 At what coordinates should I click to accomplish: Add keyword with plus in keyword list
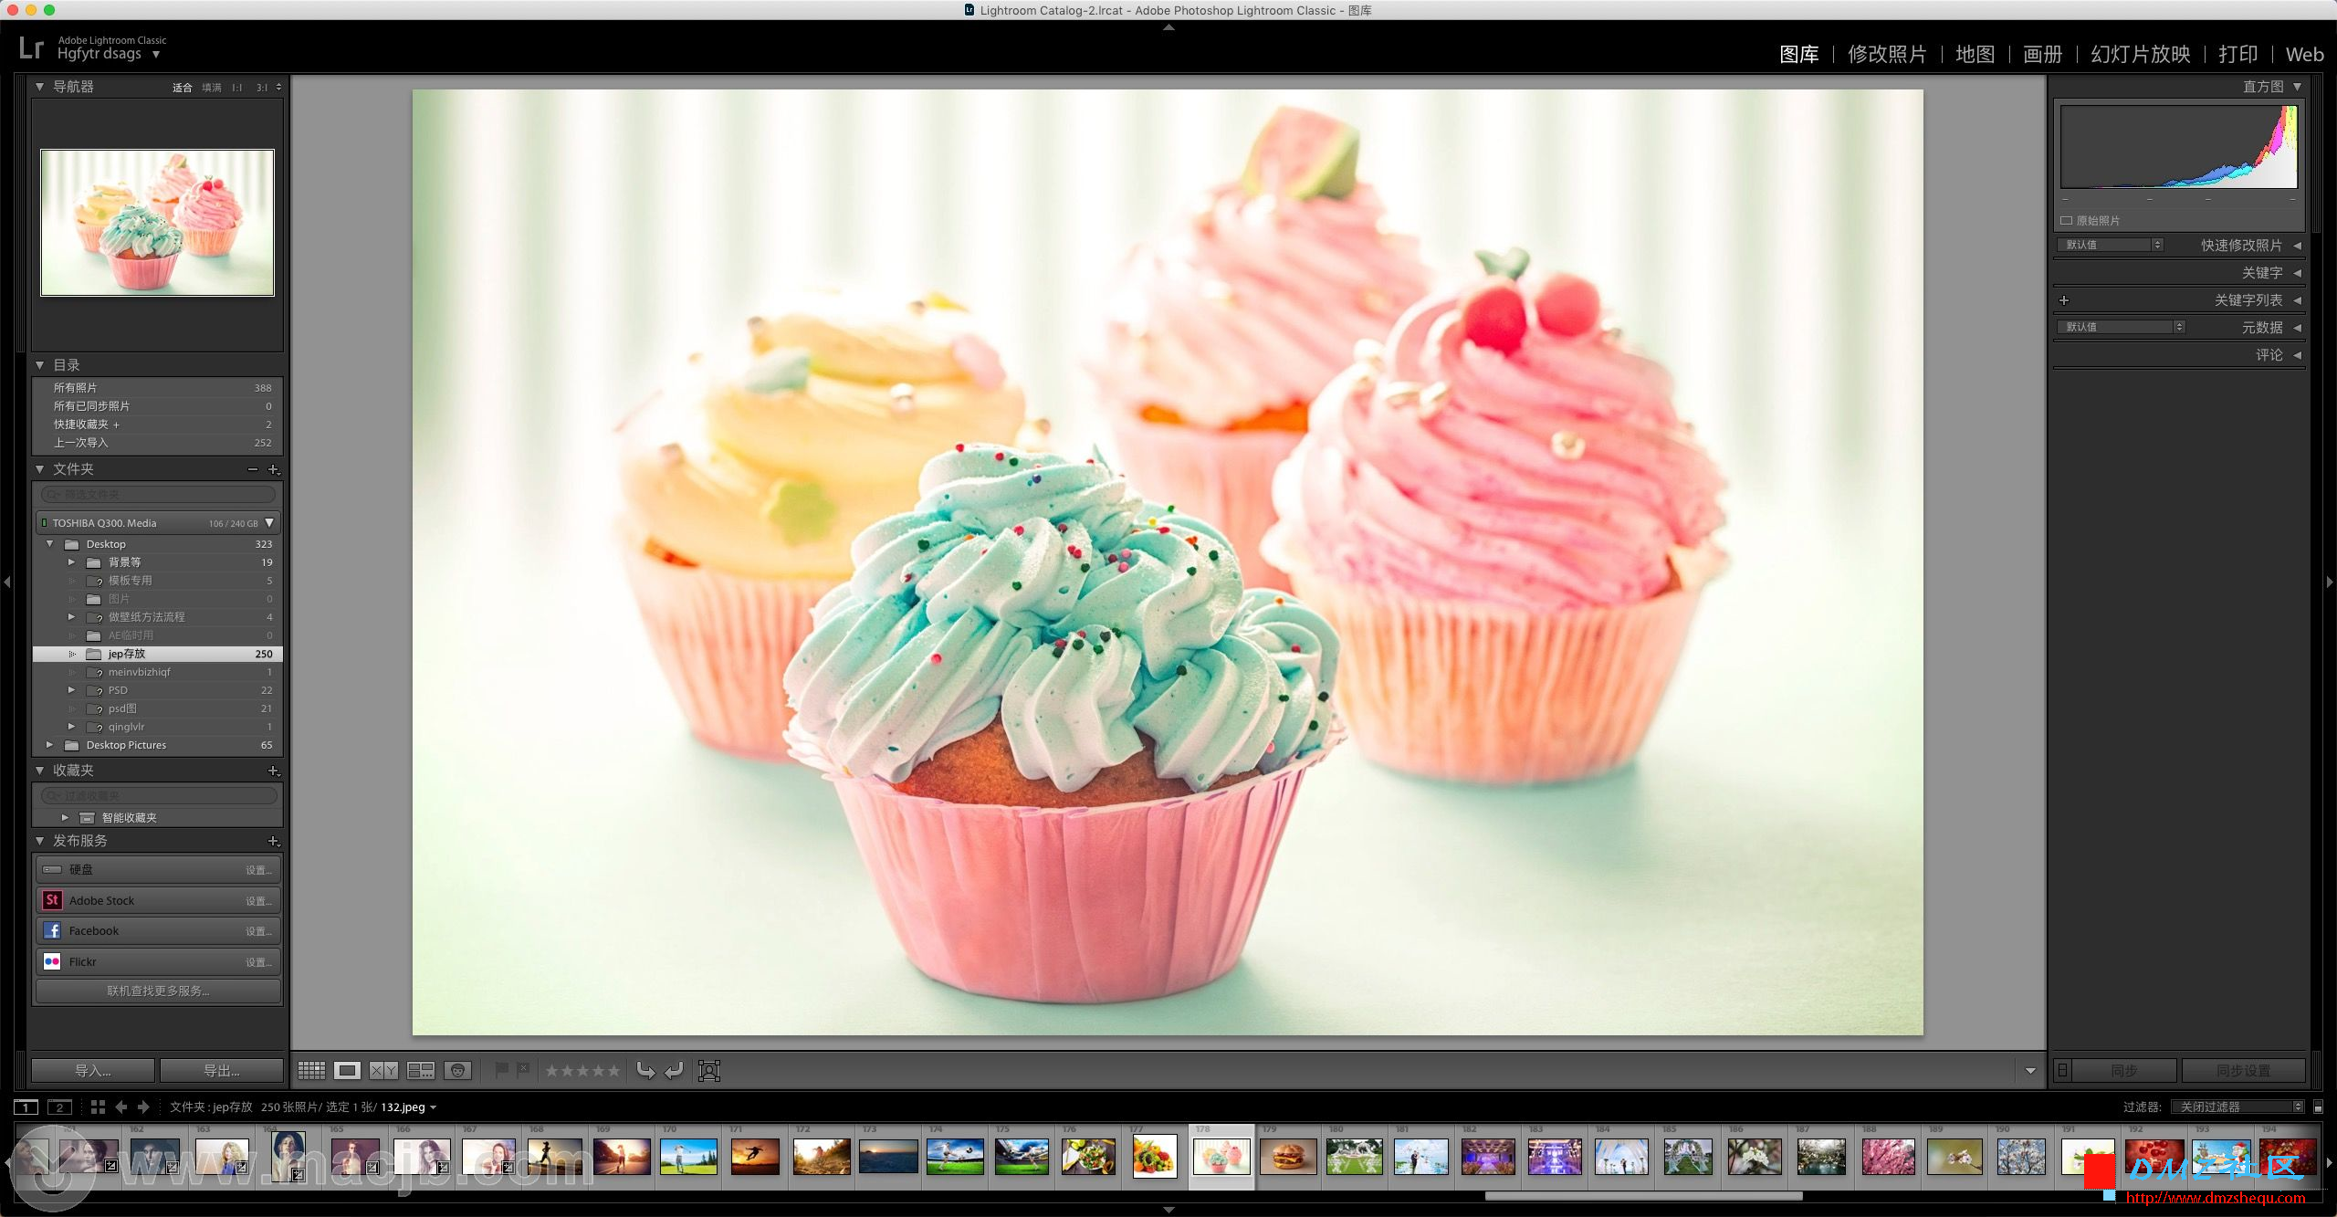pyautogui.click(x=2064, y=299)
